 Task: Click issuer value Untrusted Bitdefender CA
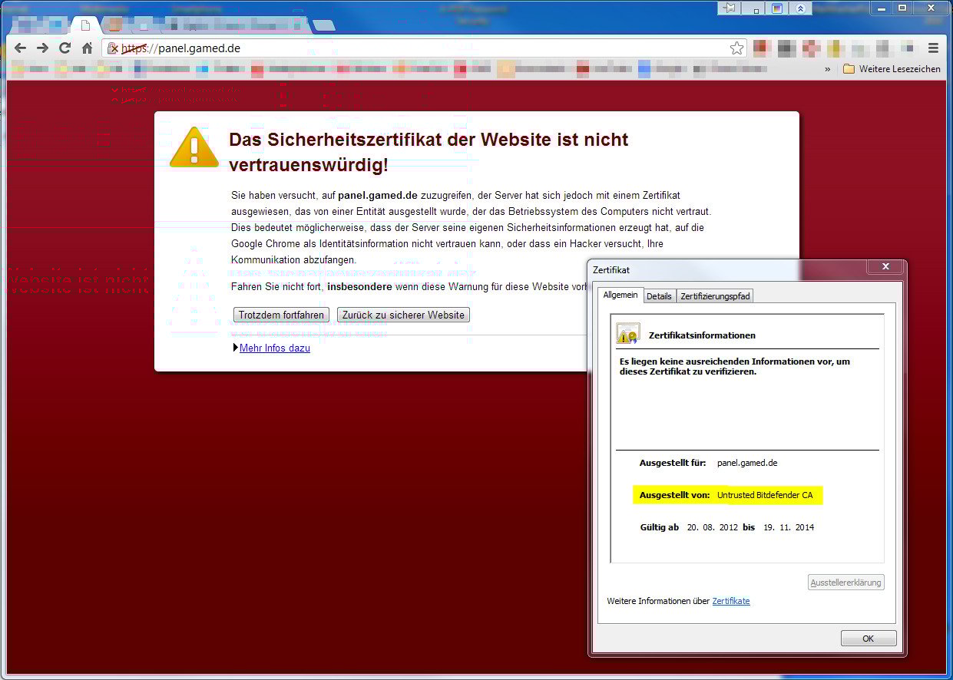tap(765, 495)
